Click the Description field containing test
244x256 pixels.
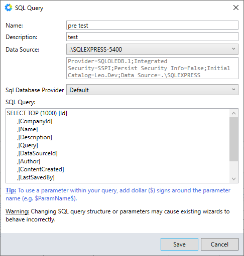pos(152,37)
